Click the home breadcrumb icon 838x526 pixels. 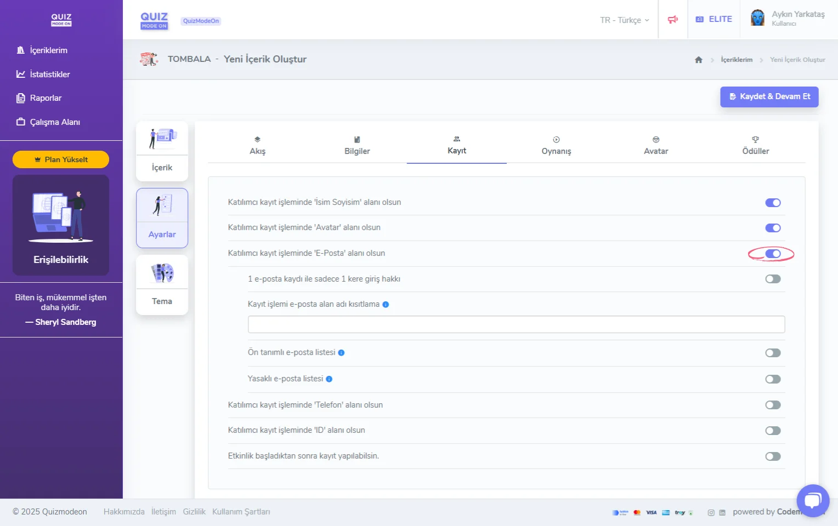point(698,60)
